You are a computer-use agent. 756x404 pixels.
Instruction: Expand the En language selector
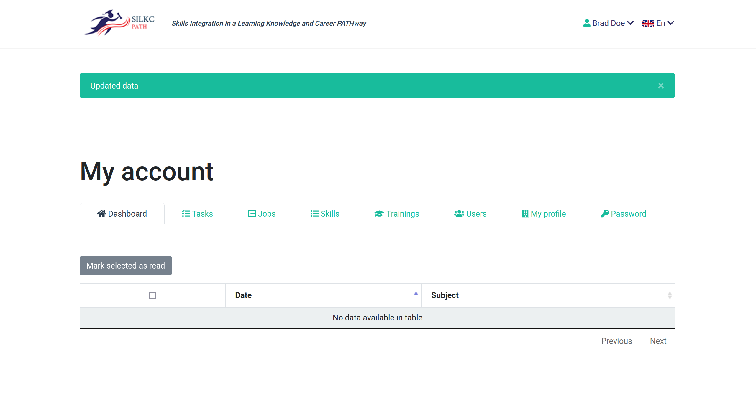(x=661, y=23)
